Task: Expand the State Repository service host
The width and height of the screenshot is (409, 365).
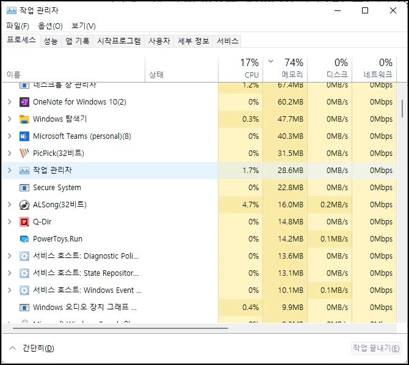Action: (x=10, y=273)
